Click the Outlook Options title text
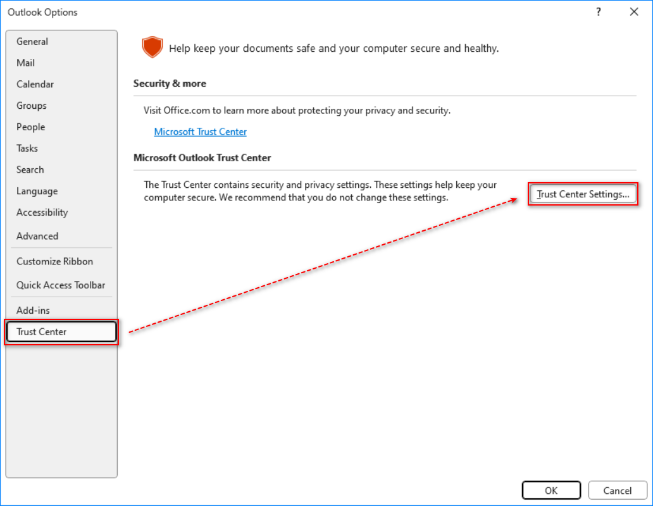 click(42, 12)
